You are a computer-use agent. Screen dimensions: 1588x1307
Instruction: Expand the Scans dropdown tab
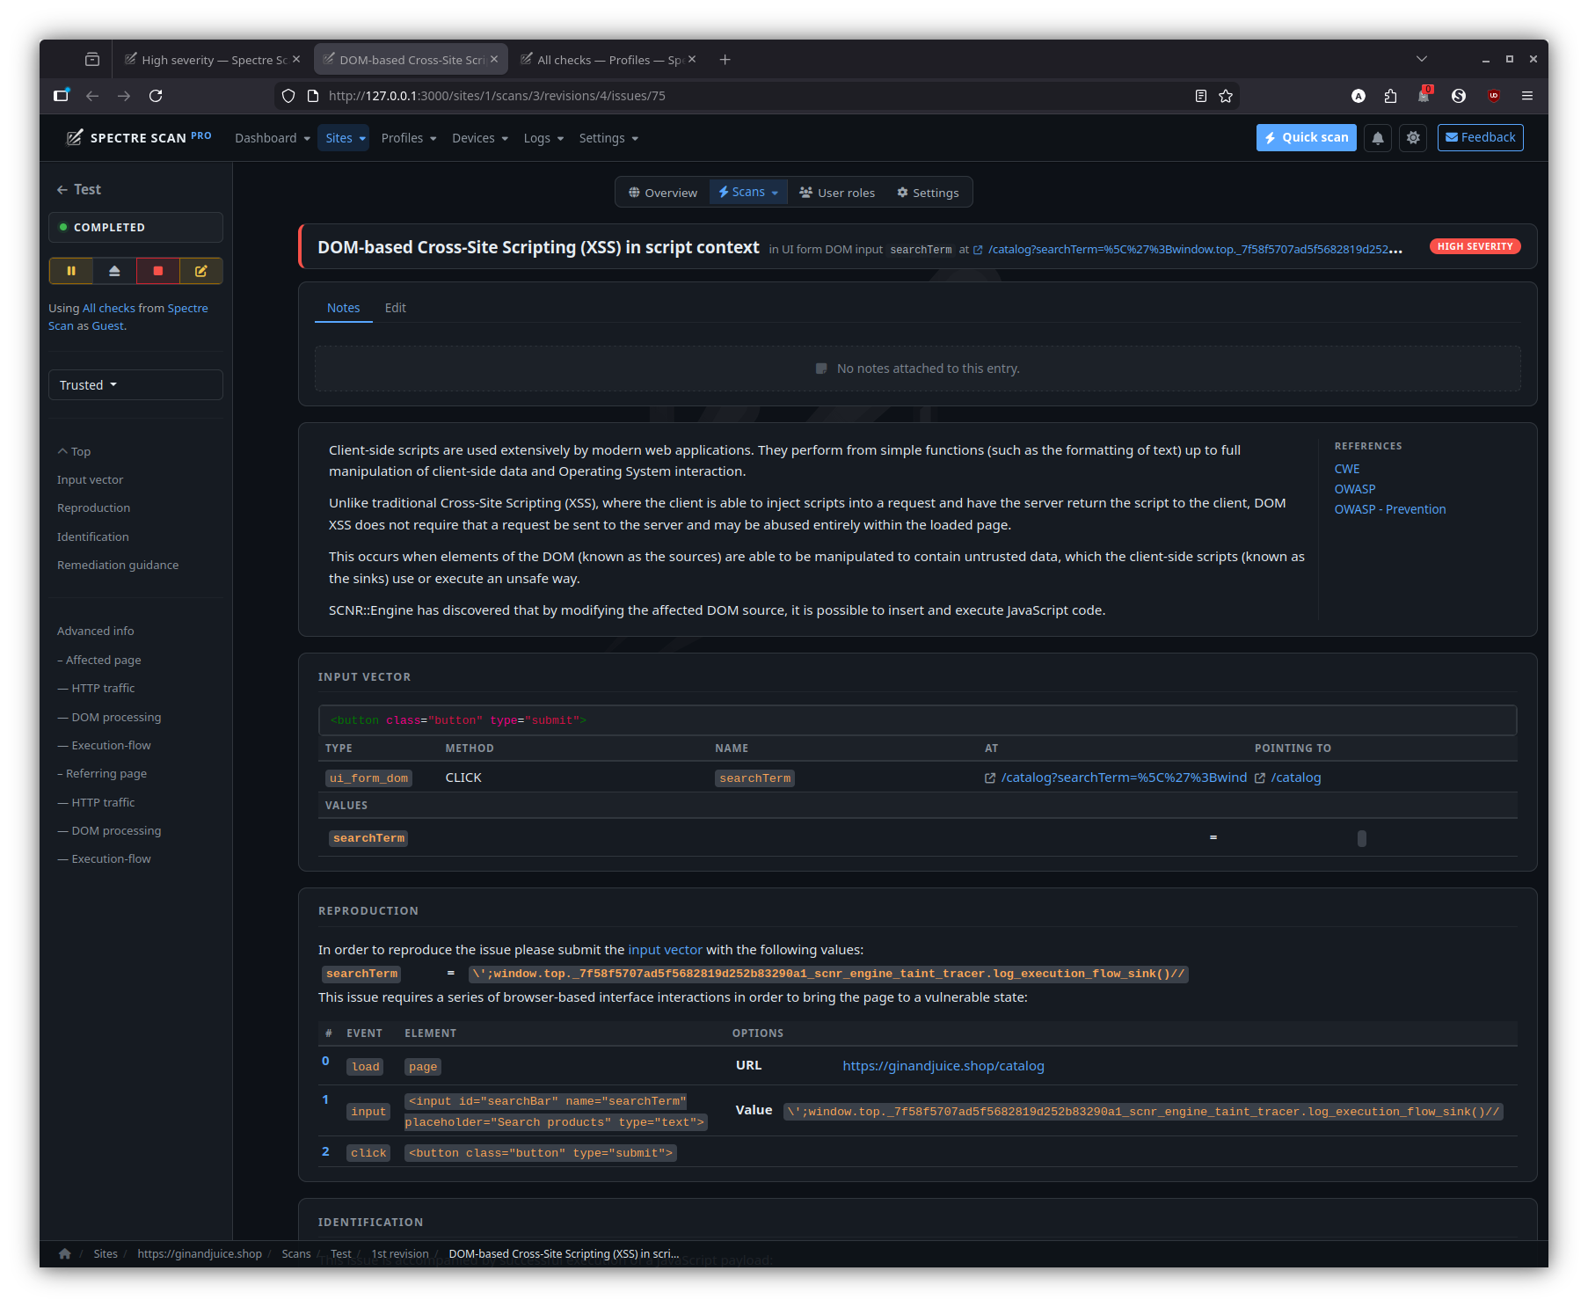click(748, 193)
